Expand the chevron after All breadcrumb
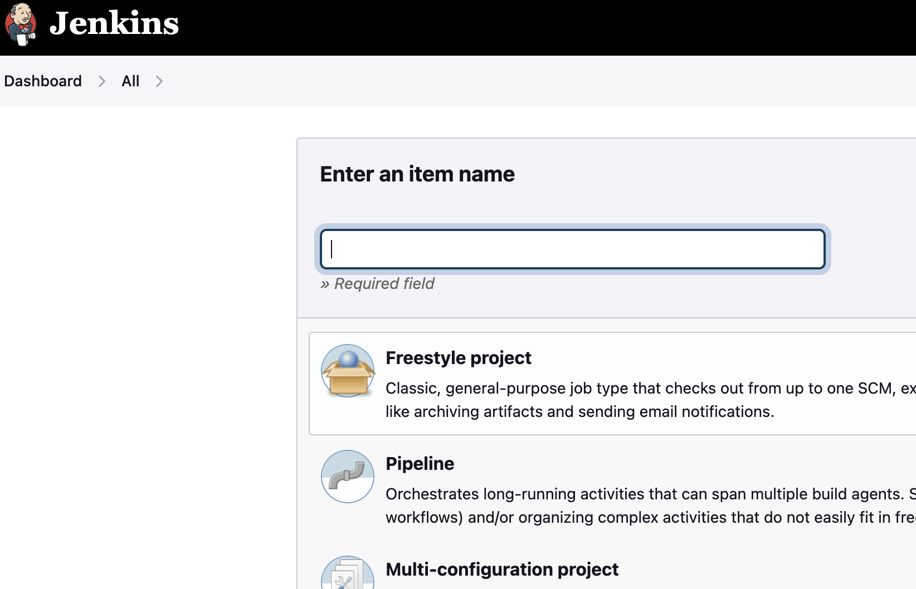This screenshot has width=916, height=589. [x=159, y=81]
